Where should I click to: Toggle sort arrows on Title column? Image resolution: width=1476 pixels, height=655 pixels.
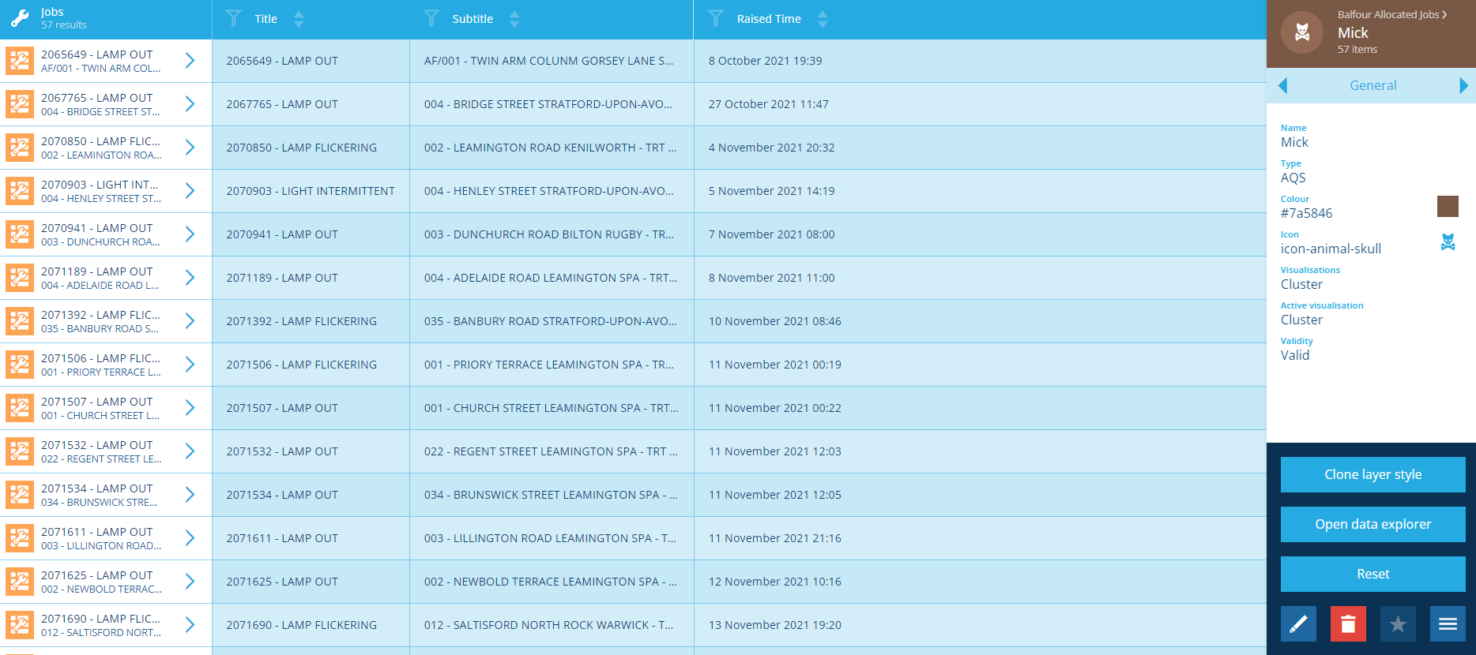(299, 19)
